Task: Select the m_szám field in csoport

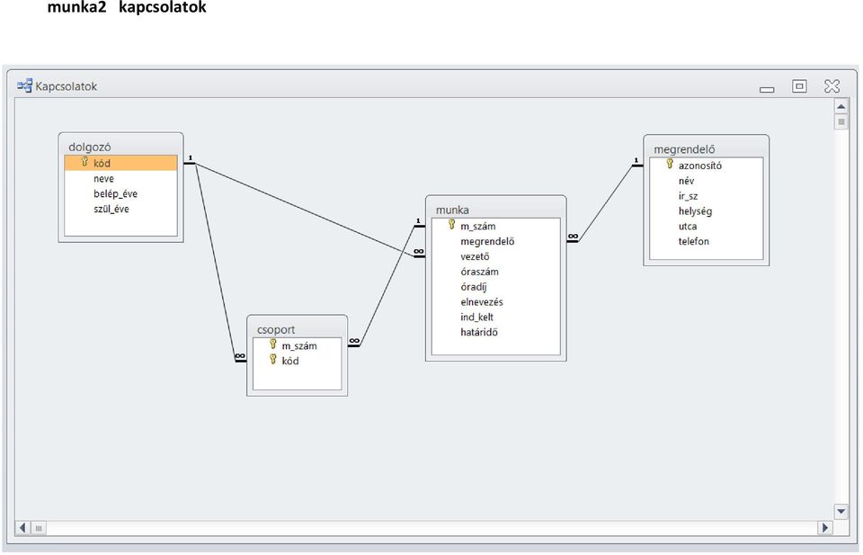Action: click(298, 345)
